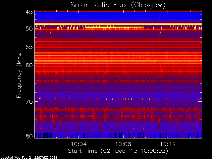Select the 50 MHz y-axis tick label
This screenshot has height=159, width=212.
tap(29, 29)
